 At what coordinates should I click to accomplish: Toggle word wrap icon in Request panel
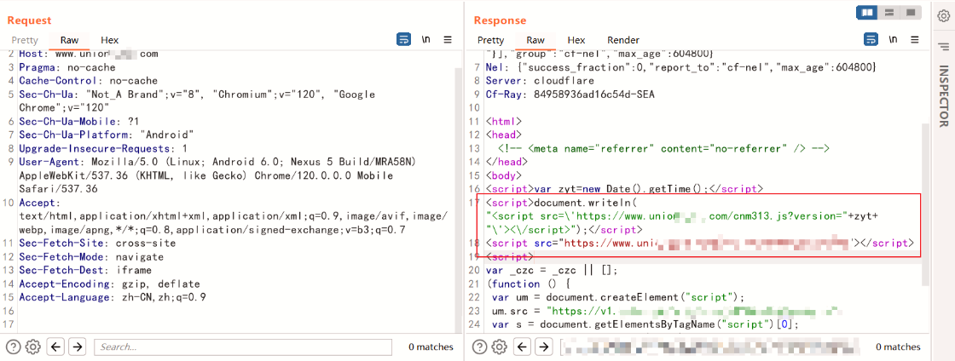pos(403,39)
